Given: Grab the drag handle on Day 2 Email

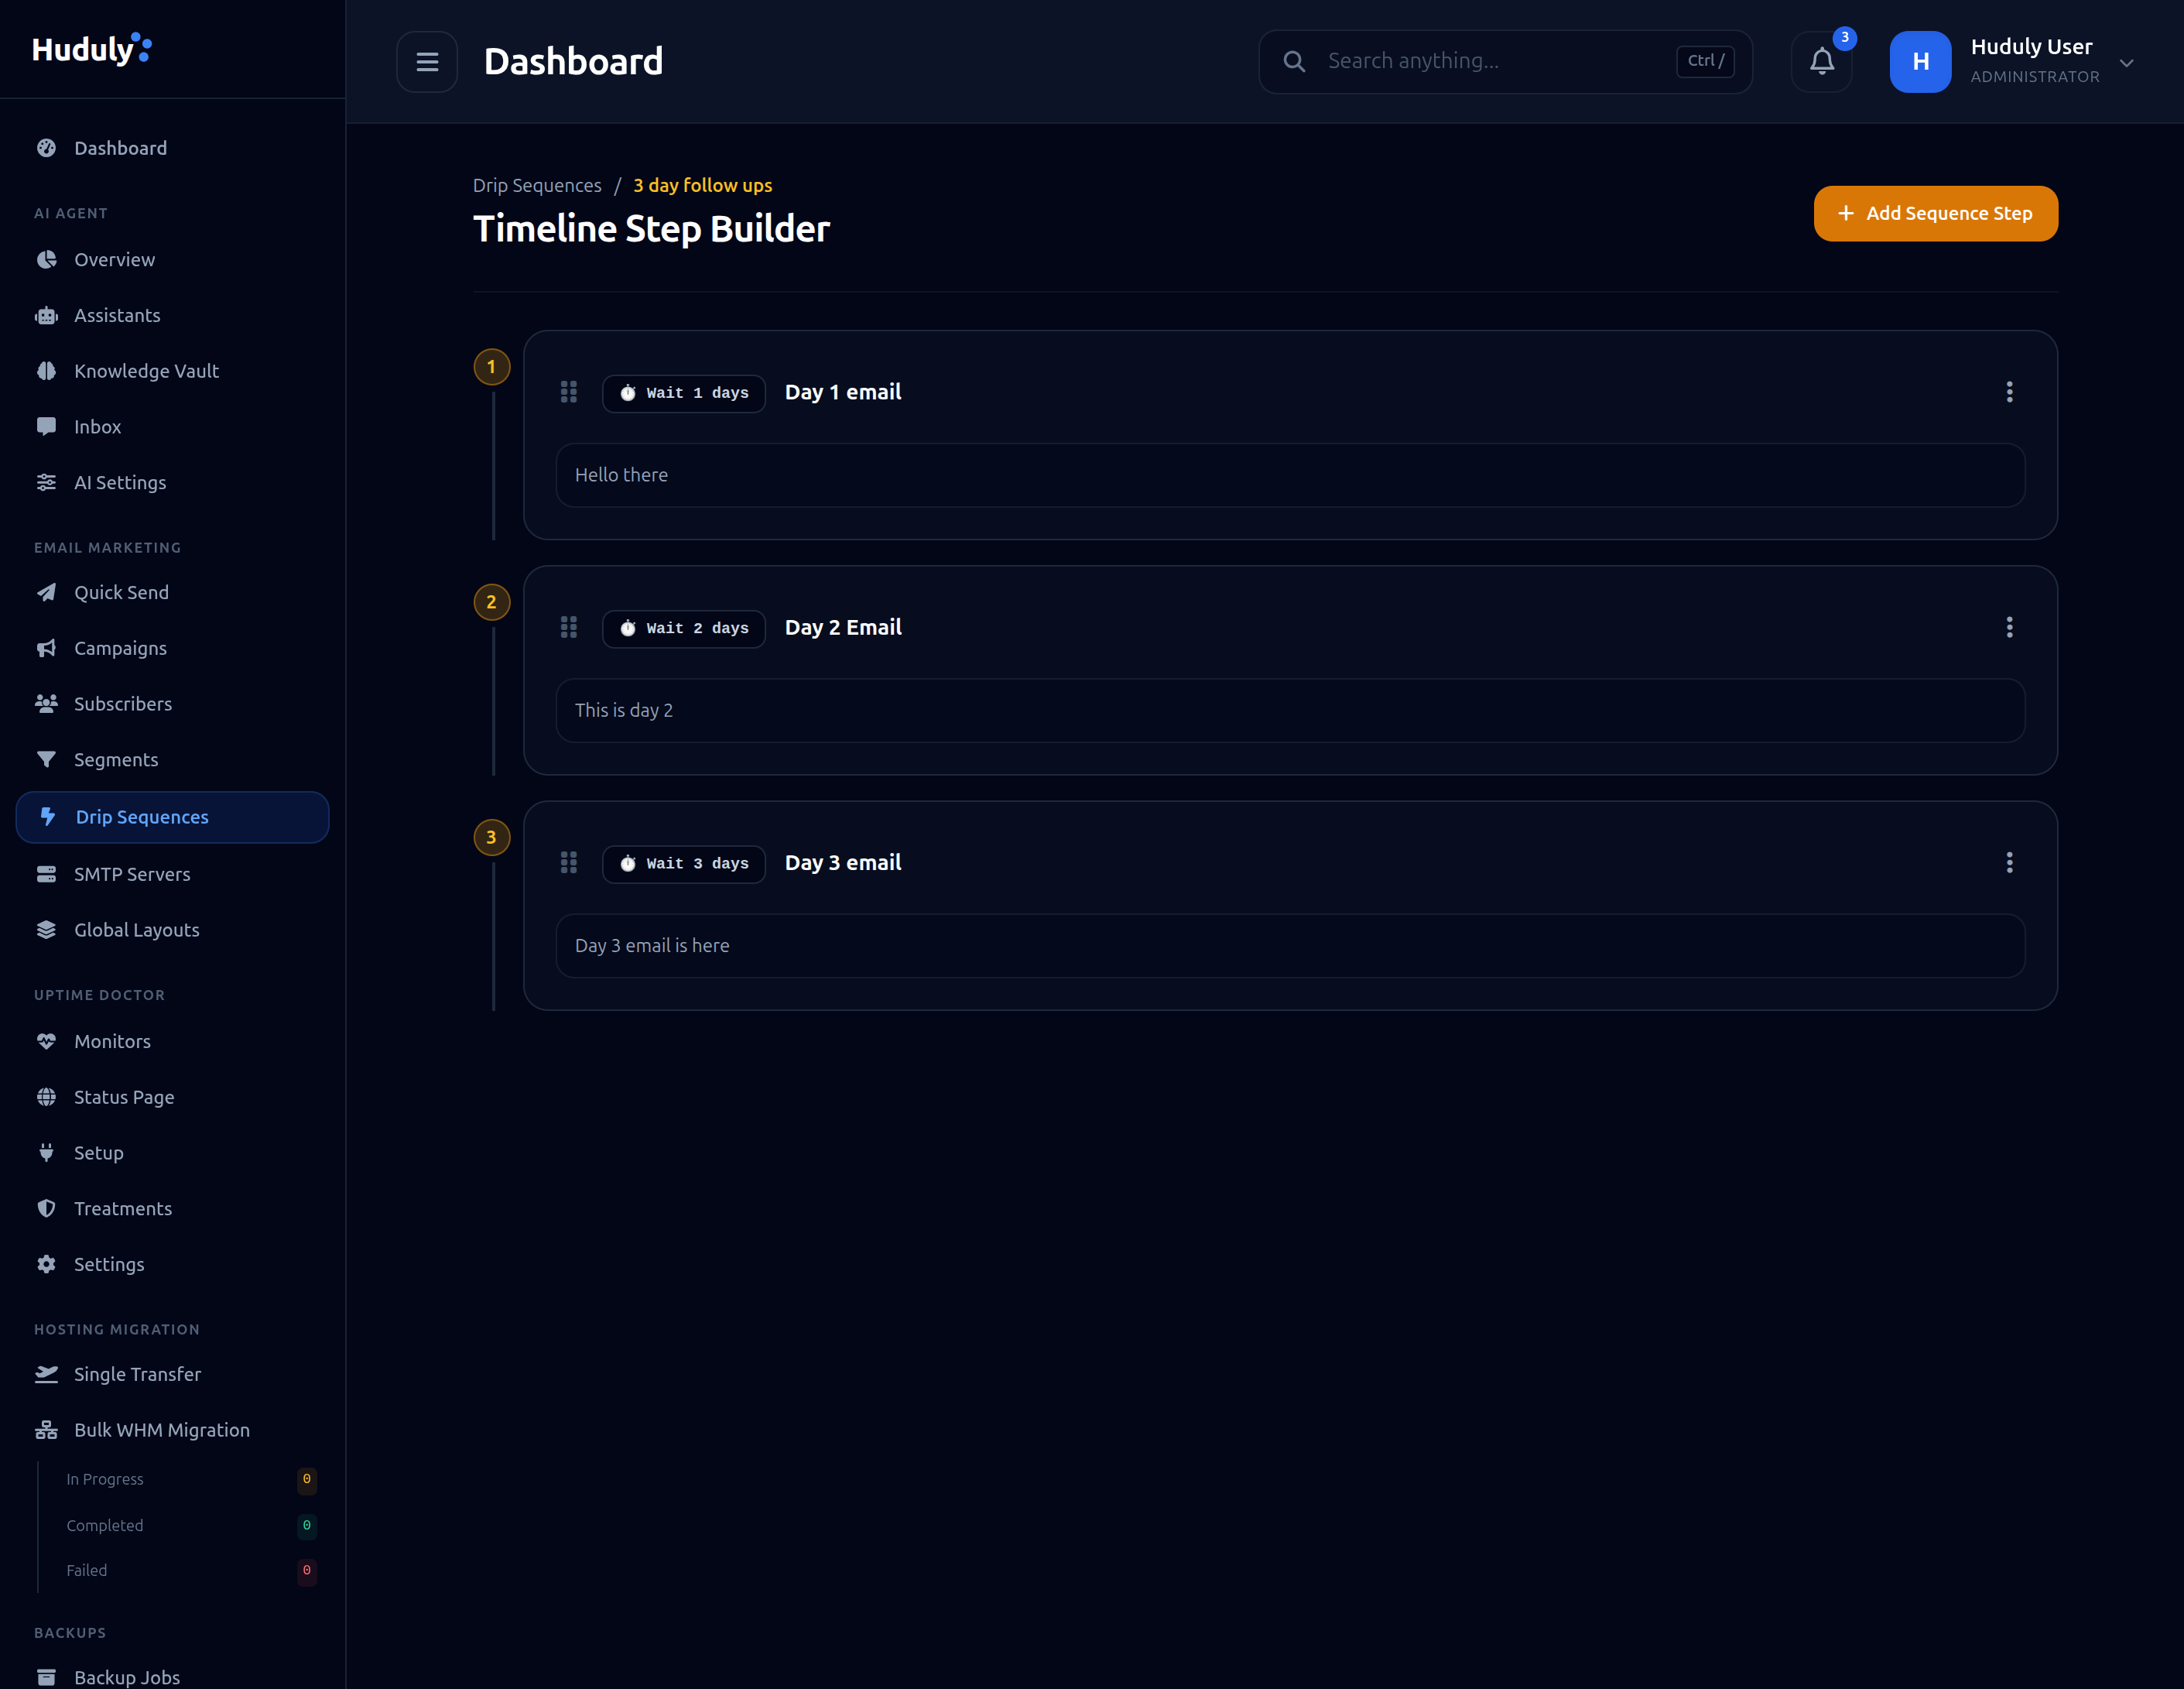Looking at the screenshot, I should [569, 627].
